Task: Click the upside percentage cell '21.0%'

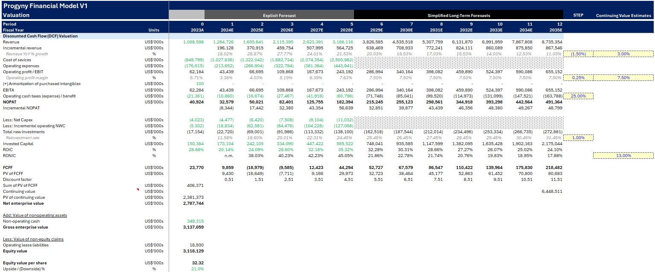Action: tap(198, 269)
